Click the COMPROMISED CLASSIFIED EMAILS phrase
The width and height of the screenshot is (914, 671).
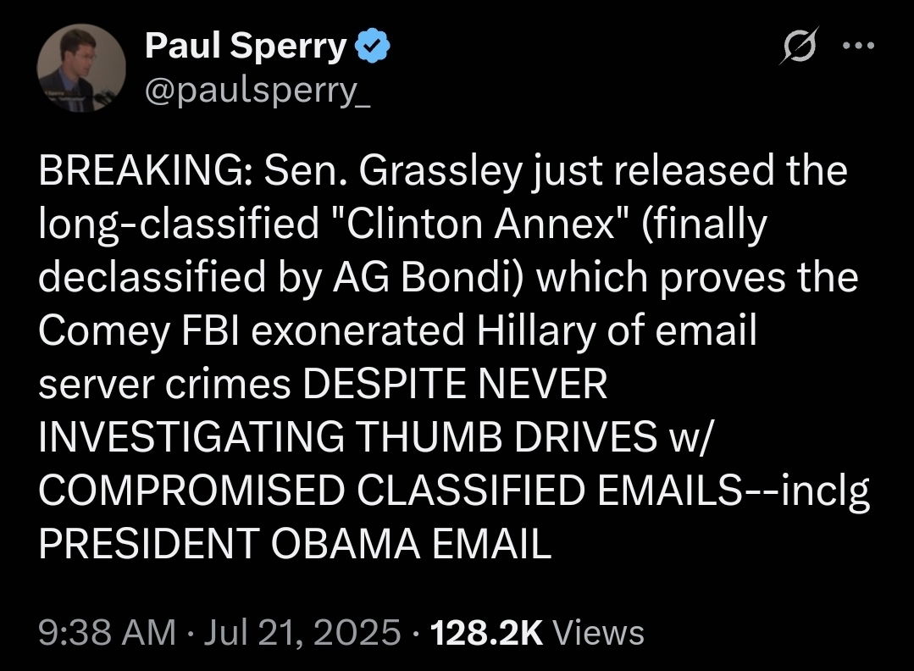tap(385, 492)
